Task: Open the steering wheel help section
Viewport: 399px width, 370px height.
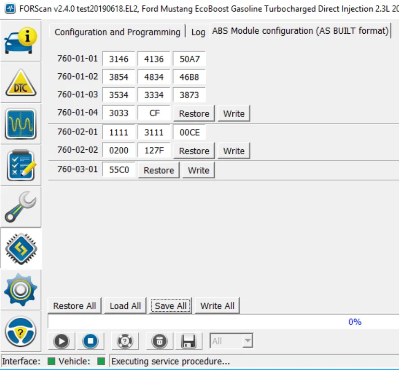Action: pyautogui.click(x=21, y=331)
